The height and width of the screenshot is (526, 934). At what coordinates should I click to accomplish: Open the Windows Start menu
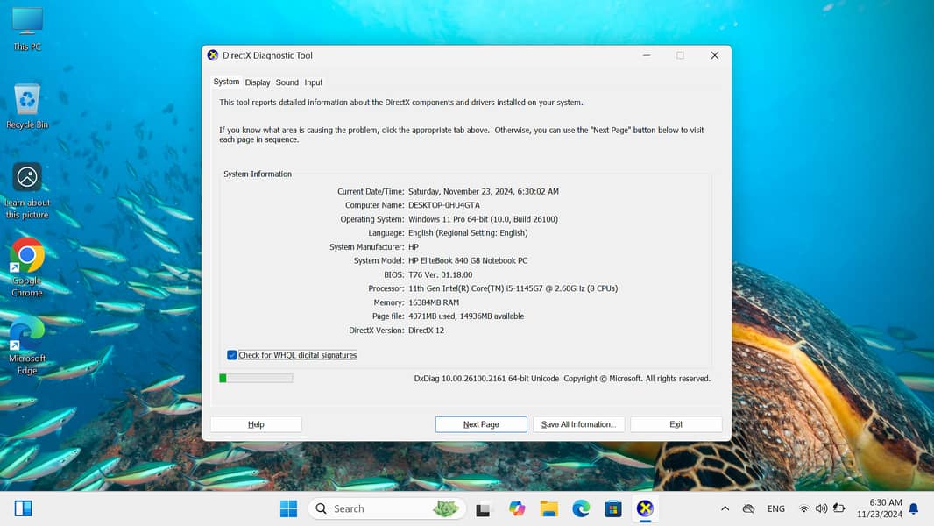(x=288, y=508)
